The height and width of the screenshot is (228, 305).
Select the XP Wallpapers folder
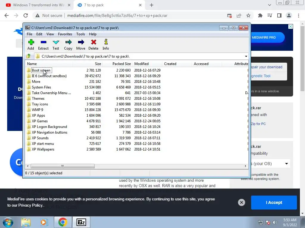coord(43,149)
